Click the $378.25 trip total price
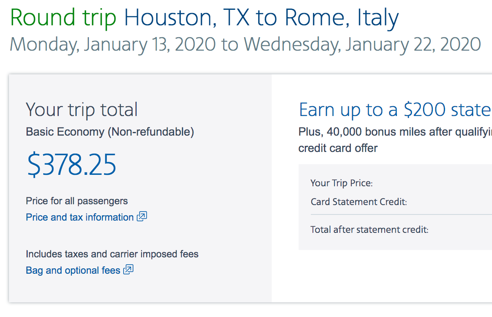The width and height of the screenshot is (492, 317). (x=72, y=165)
